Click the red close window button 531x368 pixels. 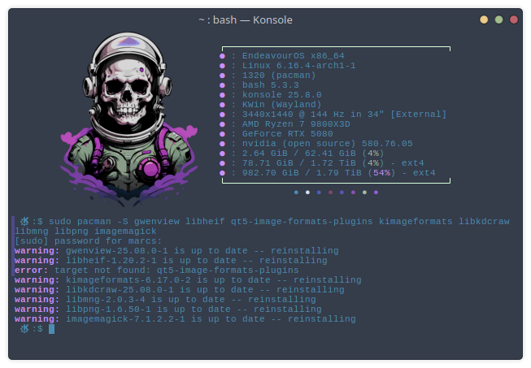click(514, 19)
